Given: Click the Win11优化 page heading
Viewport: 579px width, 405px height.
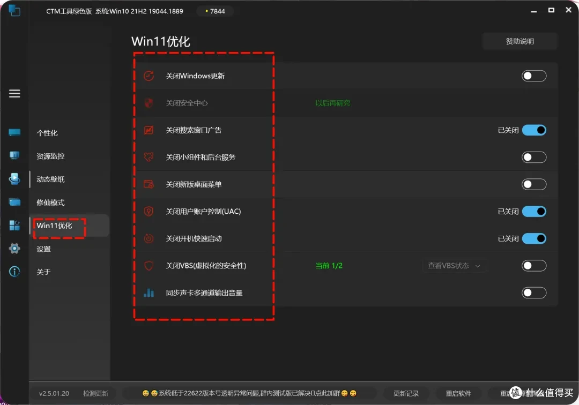Looking at the screenshot, I should point(161,41).
